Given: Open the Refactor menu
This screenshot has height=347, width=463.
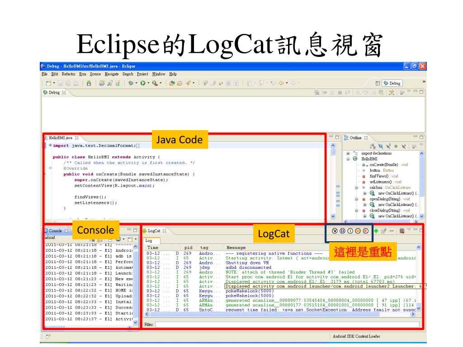Looking at the screenshot, I should click(x=69, y=74).
